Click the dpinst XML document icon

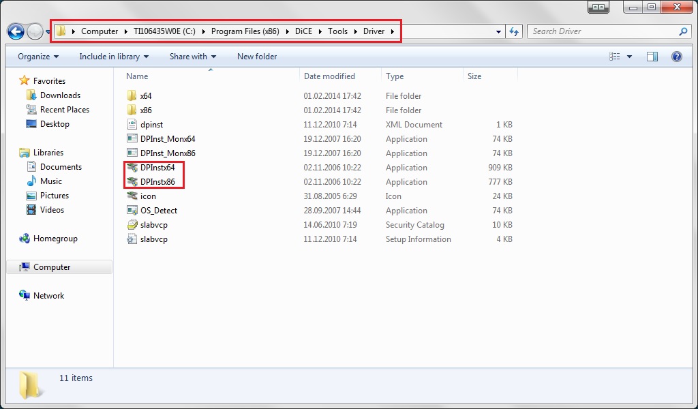(x=132, y=125)
